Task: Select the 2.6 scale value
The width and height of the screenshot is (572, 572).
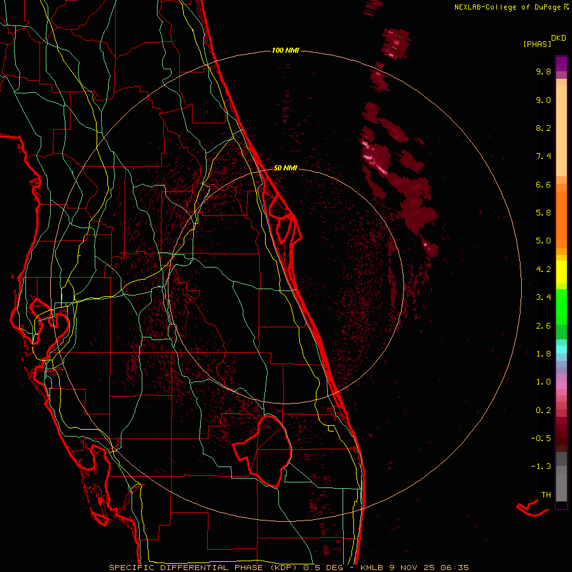Action: pyautogui.click(x=543, y=326)
